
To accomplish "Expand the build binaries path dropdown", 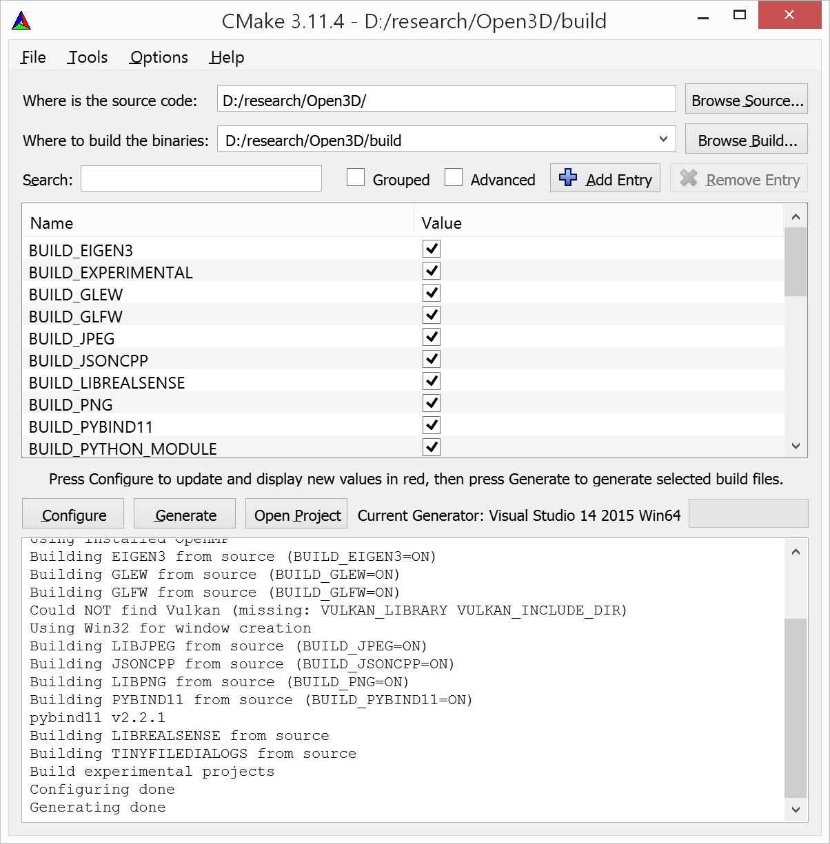I will pyautogui.click(x=663, y=139).
